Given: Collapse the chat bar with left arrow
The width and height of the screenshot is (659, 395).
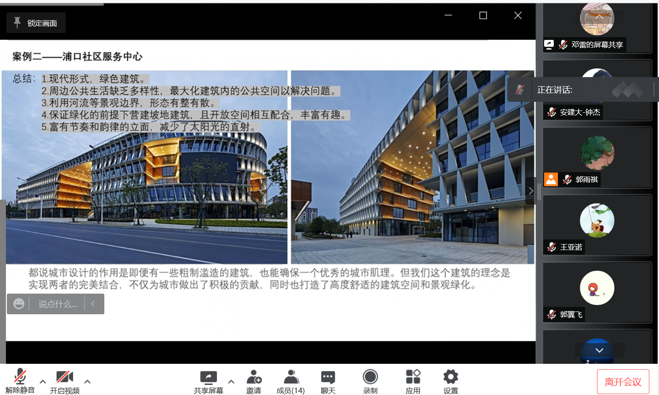Looking at the screenshot, I should [93, 304].
